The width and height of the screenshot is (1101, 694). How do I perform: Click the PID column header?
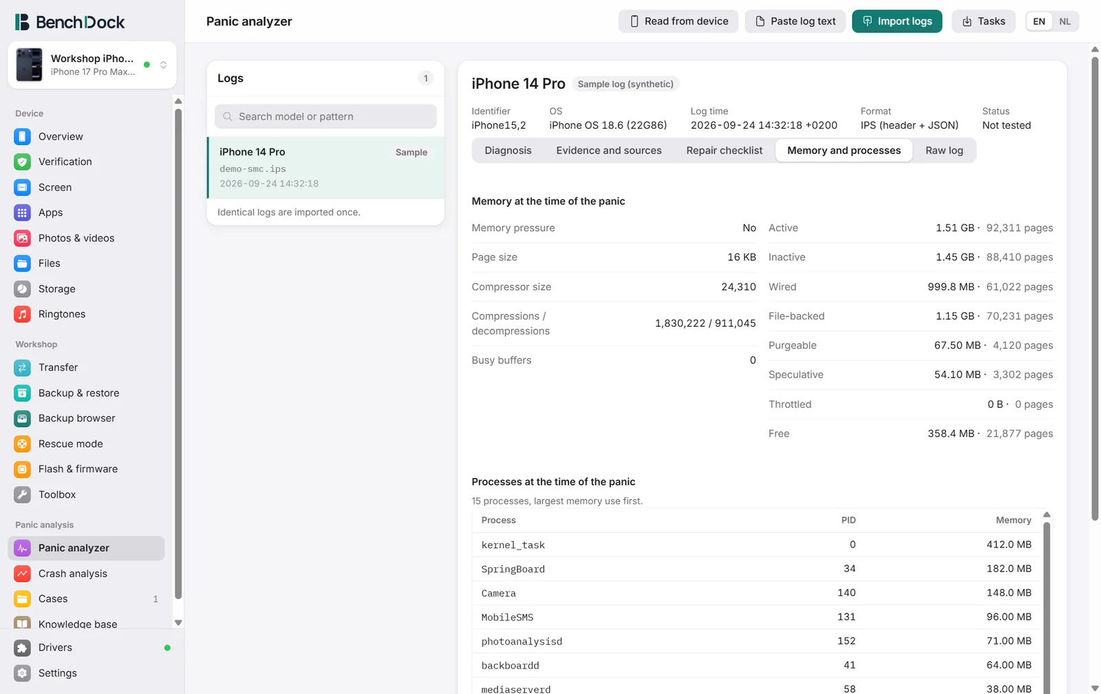[848, 521]
